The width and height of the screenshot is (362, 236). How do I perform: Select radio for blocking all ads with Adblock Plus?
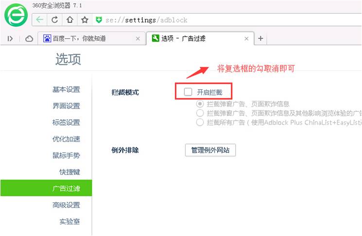click(200, 123)
